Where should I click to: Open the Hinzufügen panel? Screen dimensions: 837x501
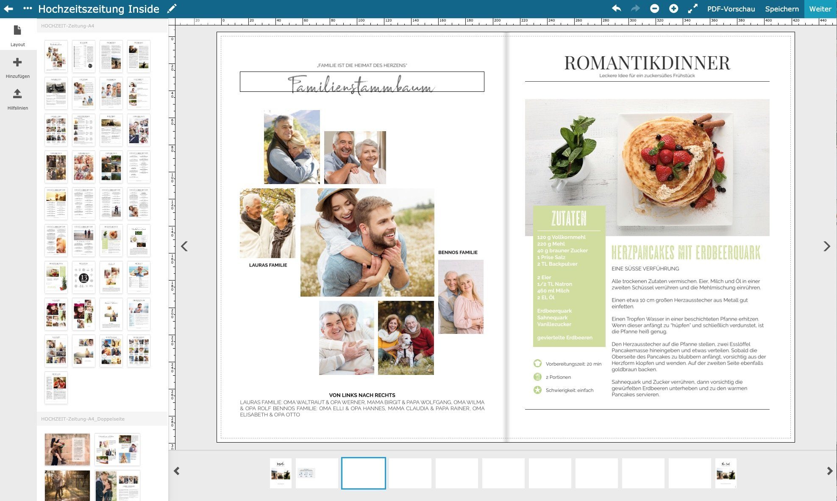click(x=17, y=68)
